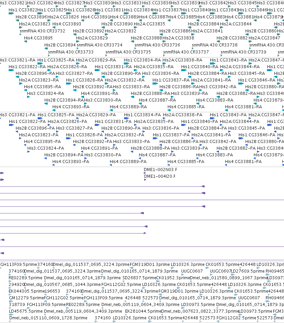
Task: Click protein label His4:CG33893-PA
Action: (71, 162)
